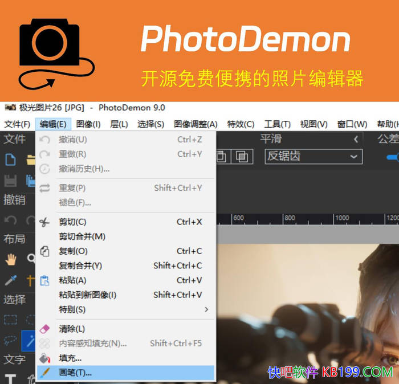Image resolution: width=399 pixels, height=384 pixels.
Task: Open the 图像调整(A) menu
Action: click(x=196, y=124)
